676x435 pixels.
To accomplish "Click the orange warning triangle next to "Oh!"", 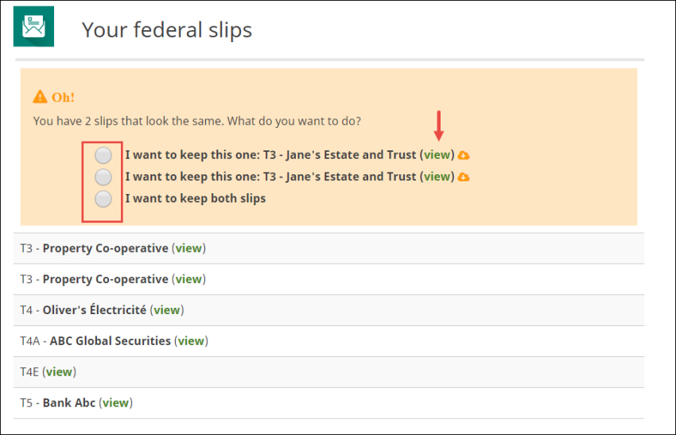I will click(x=40, y=97).
